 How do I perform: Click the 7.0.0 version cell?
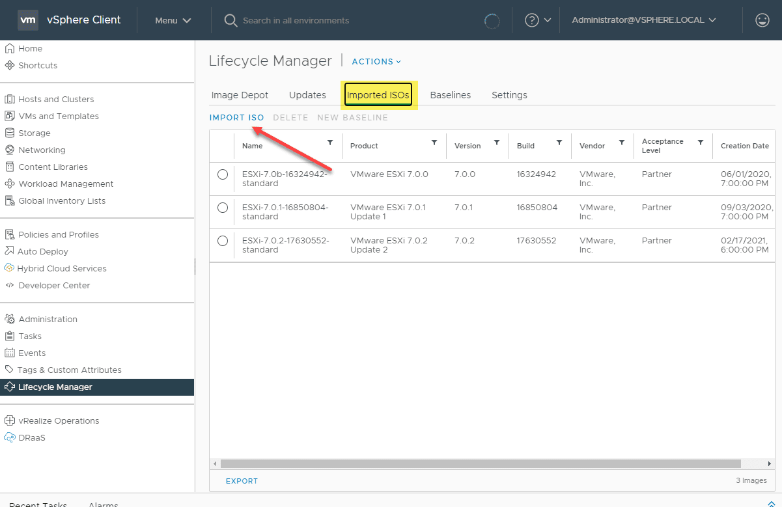coord(465,174)
